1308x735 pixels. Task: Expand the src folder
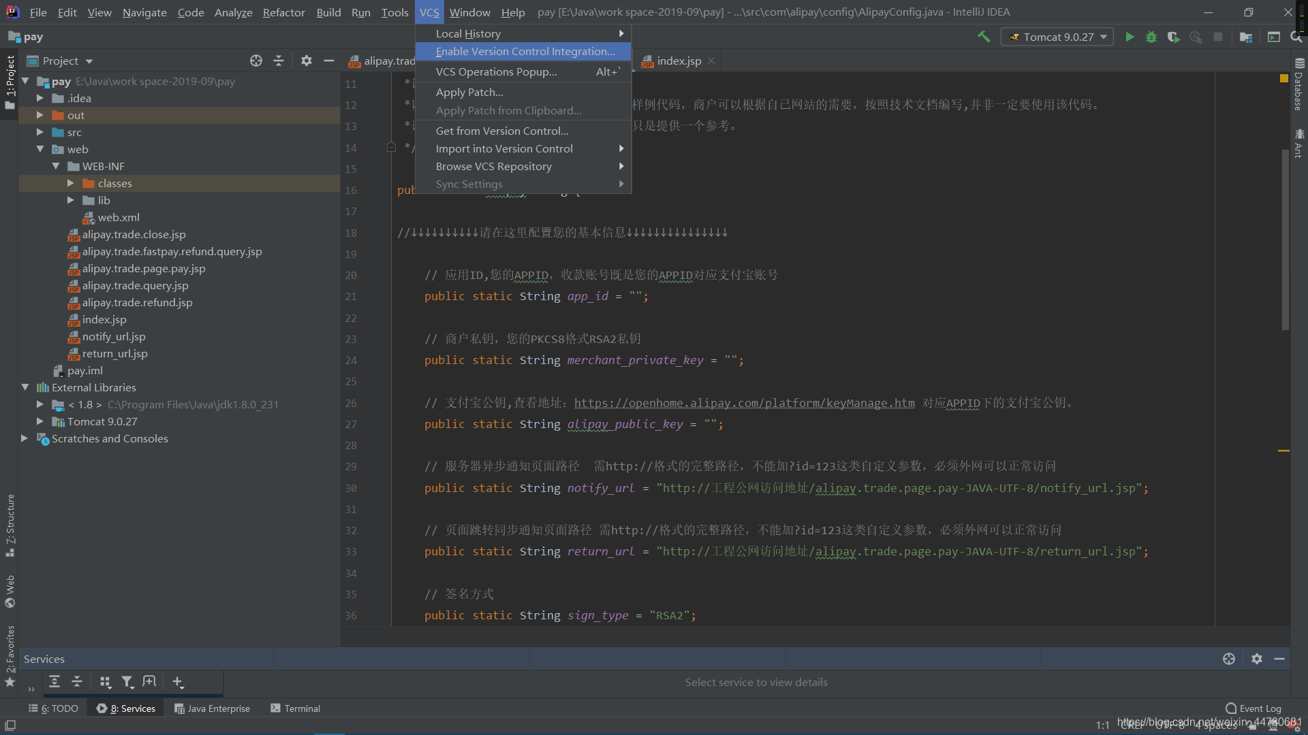click(x=40, y=132)
